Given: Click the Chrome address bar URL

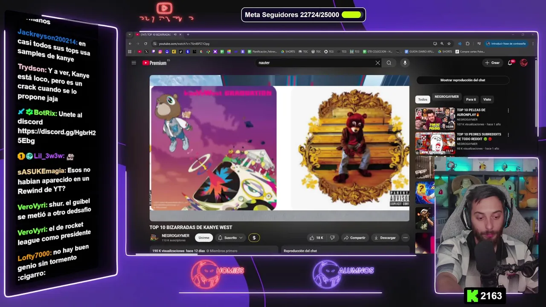Looking at the screenshot, I should tap(184, 43).
